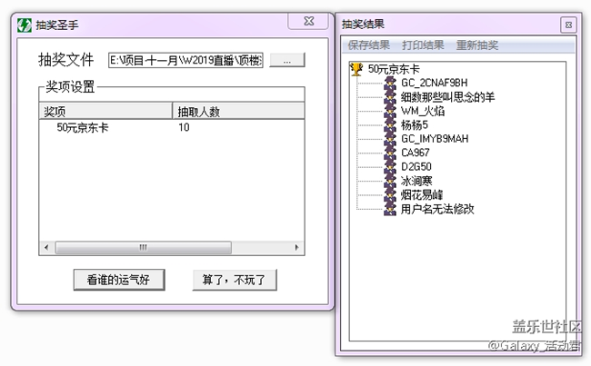This screenshot has width=591, height=366.
Task: Click the right arrow of the horizontal scrollbar
Action: (x=297, y=247)
